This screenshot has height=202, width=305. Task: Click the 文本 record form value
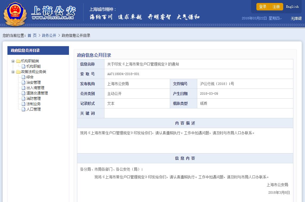pyautogui.click(x=111, y=103)
